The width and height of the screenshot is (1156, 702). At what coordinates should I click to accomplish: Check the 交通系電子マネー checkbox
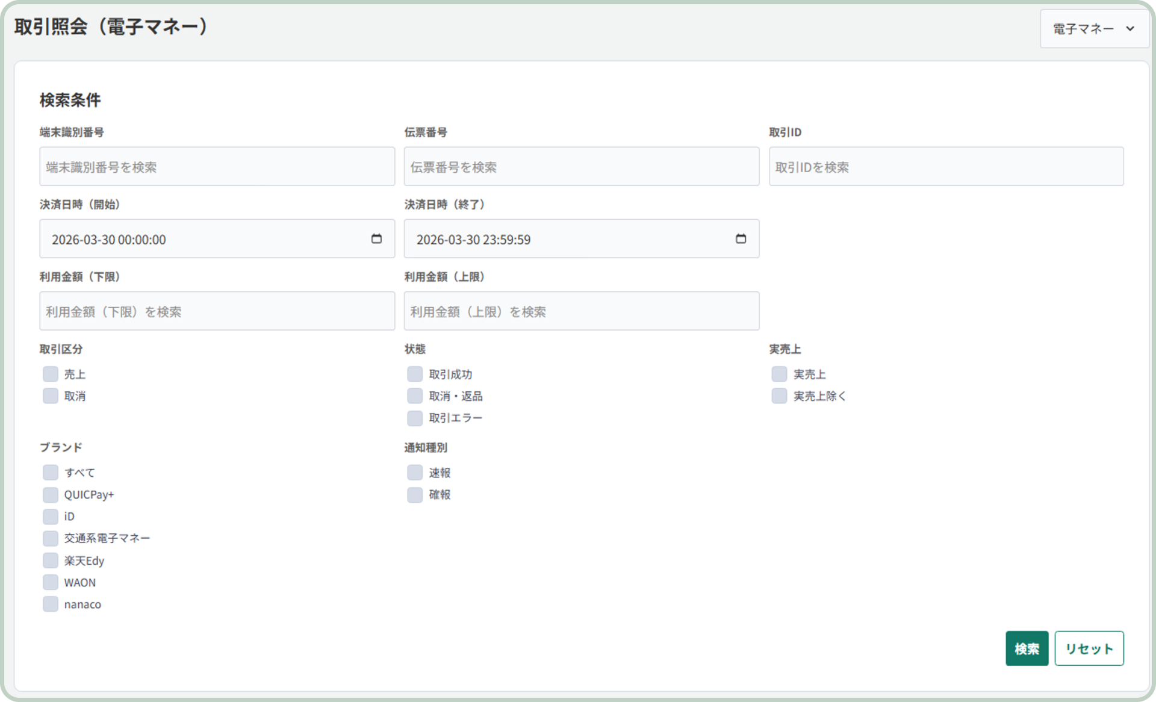51,538
